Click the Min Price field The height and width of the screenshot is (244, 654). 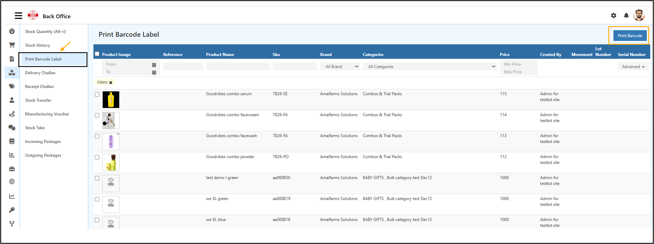coord(519,64)
